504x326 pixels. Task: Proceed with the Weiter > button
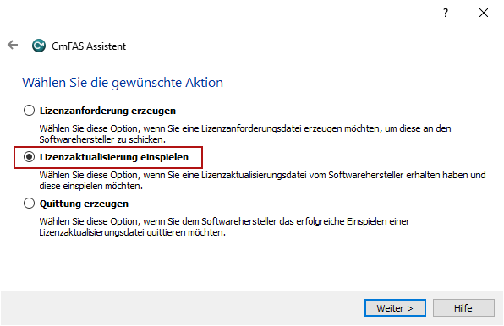point(395,308)
